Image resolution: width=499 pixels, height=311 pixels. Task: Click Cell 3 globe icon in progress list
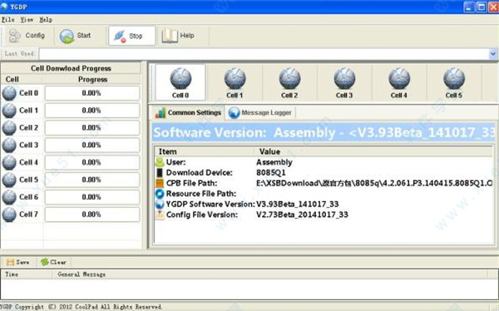click(9, 146)
